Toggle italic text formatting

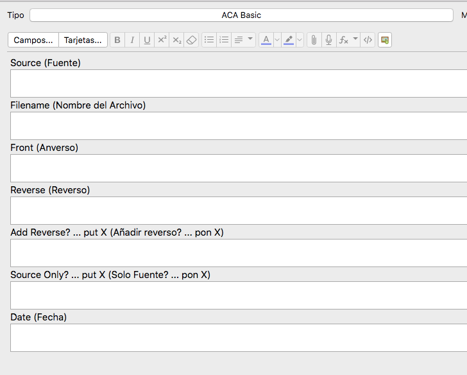132,40
